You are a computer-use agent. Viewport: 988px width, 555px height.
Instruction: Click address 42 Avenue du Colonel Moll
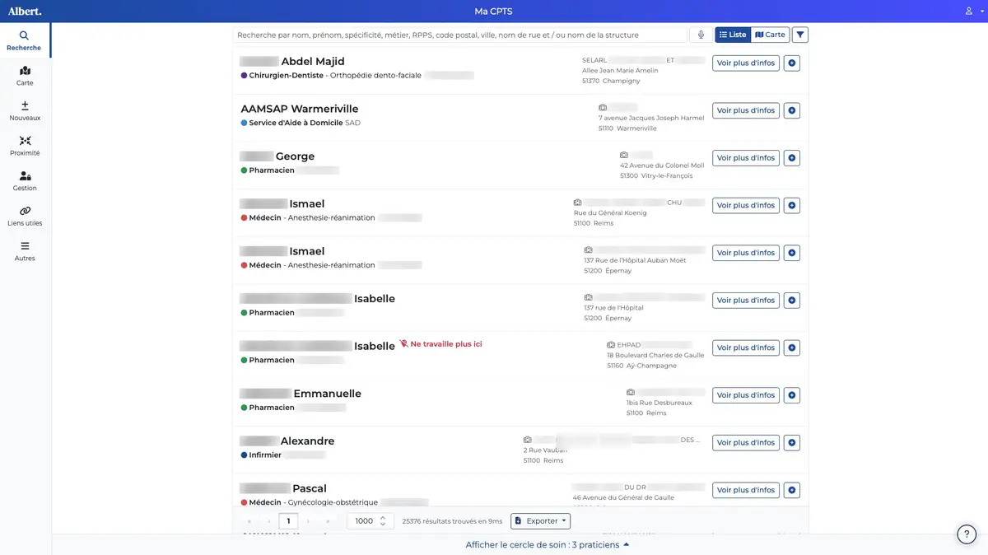tap(662, 166)
